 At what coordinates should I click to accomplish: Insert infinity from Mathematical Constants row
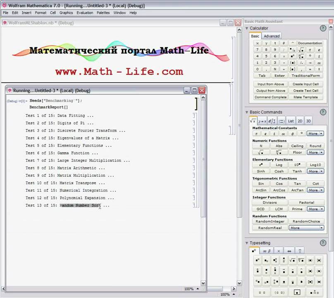coord(283,134)
